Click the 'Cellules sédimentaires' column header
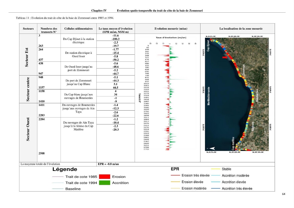The width and height of the screenshot is (294, 208). pos(78,29)
